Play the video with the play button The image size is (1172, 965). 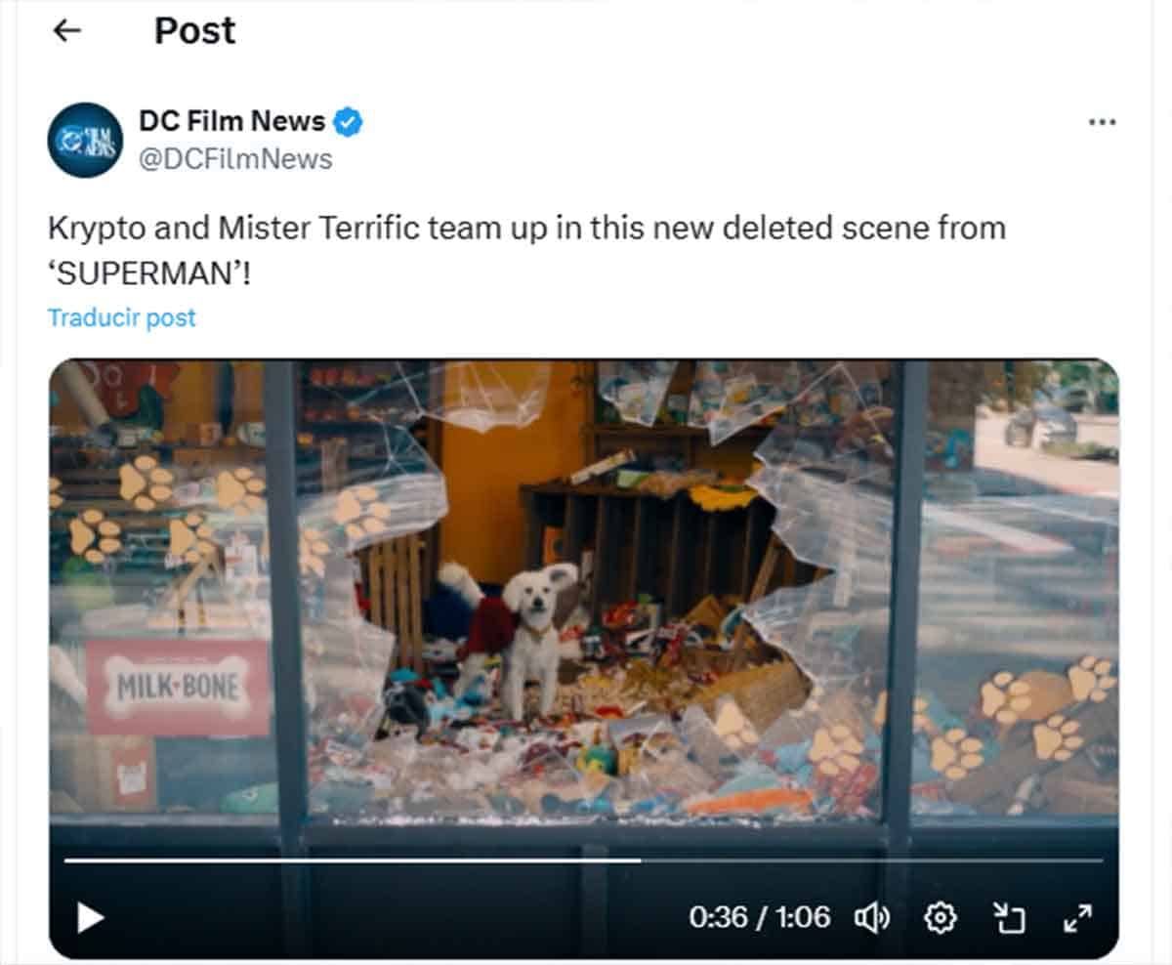click(x=90, y=917)
